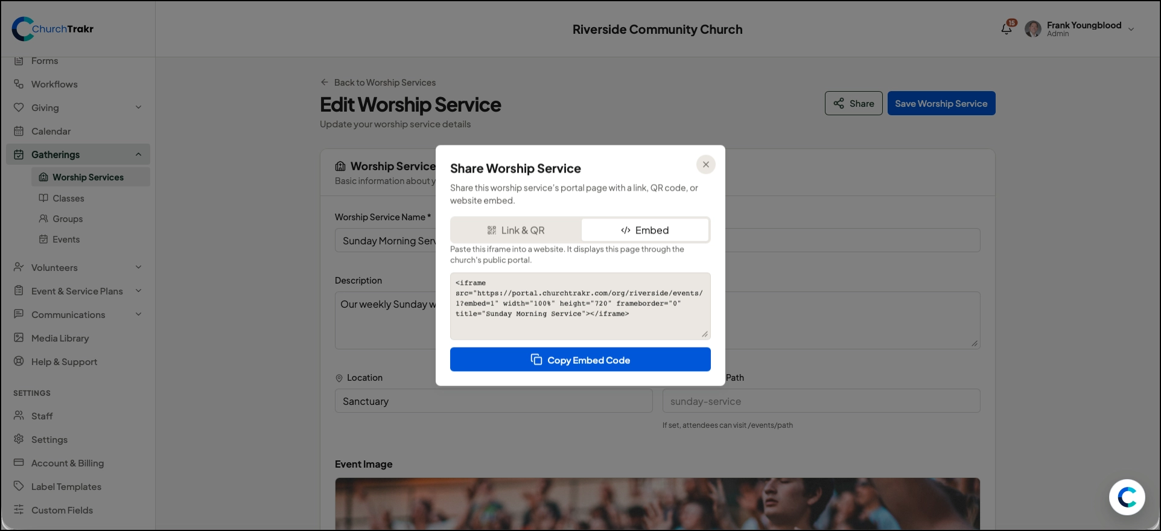Collapse the Gatherings section
This screenshot has height=531, width=1161.
tap(138, 154)
